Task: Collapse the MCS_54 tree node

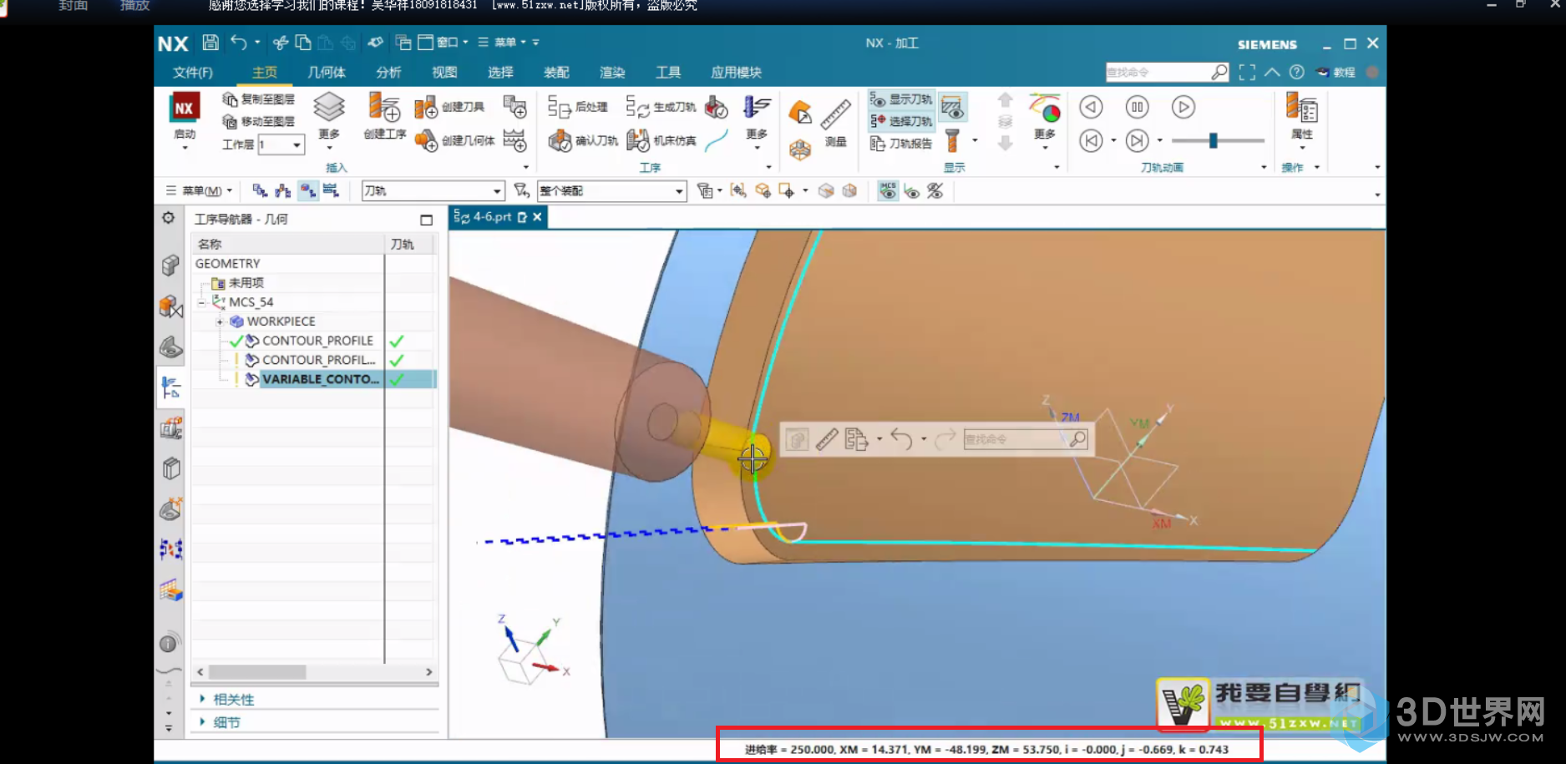Action: pos(201,302)
